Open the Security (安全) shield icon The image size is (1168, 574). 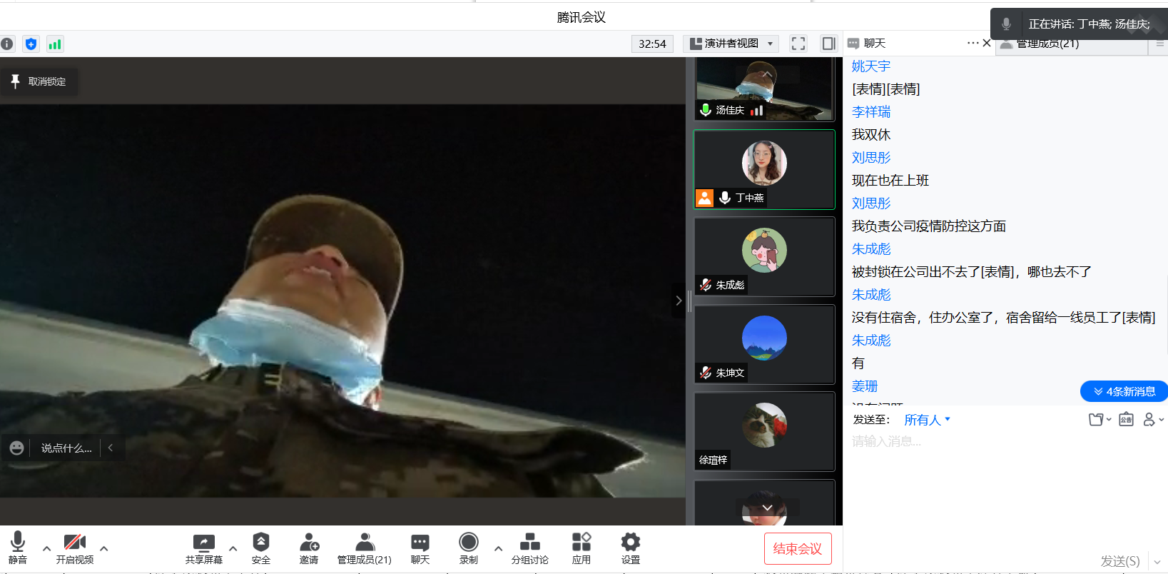coord(261,543)
